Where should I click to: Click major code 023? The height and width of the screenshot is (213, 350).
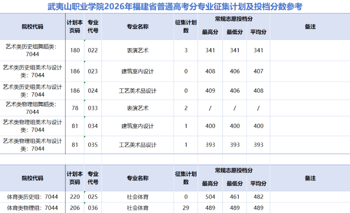pyautogui.click(x=93, y=71)
